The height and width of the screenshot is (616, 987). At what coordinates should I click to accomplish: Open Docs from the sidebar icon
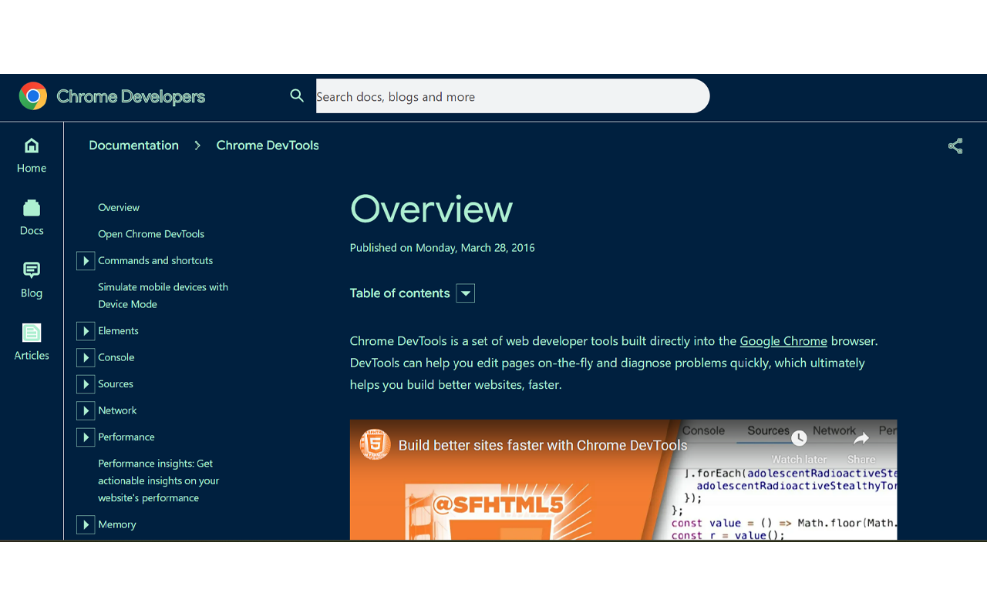[x=32, y=208]
